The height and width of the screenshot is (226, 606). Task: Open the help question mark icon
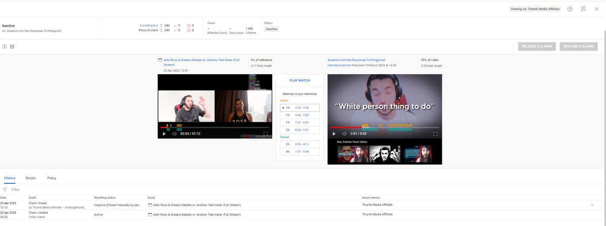(x=570, y=9)
